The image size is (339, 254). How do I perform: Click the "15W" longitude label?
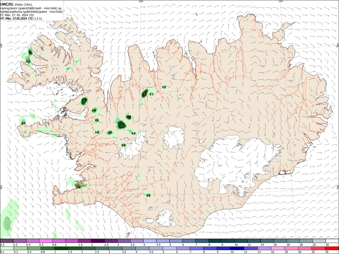click(x=280, y=1)
